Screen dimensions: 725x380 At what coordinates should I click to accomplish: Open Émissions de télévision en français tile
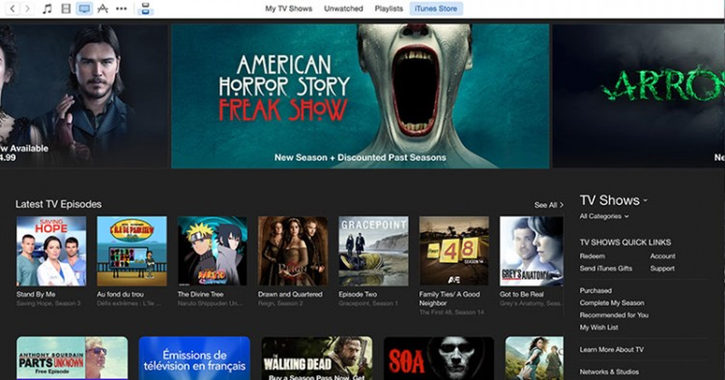(195, 358)
